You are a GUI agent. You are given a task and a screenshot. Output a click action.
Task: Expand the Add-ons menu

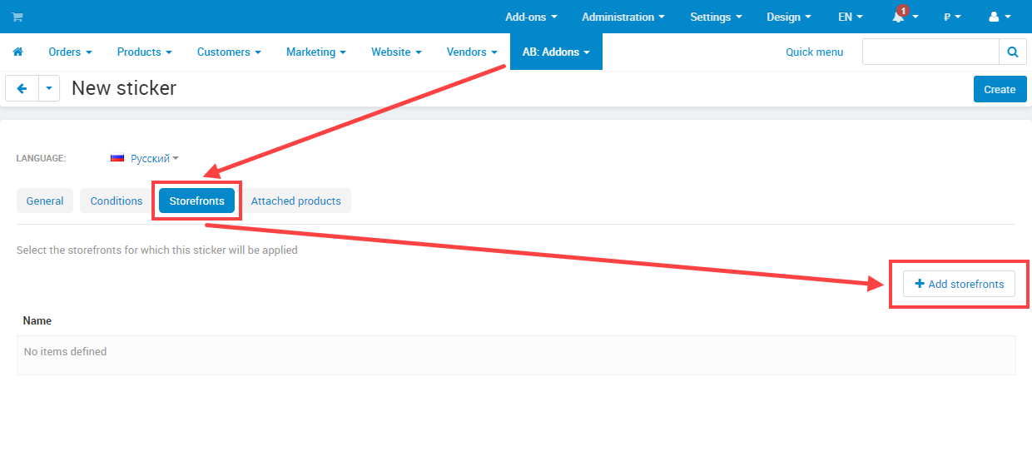click(531, 17)
